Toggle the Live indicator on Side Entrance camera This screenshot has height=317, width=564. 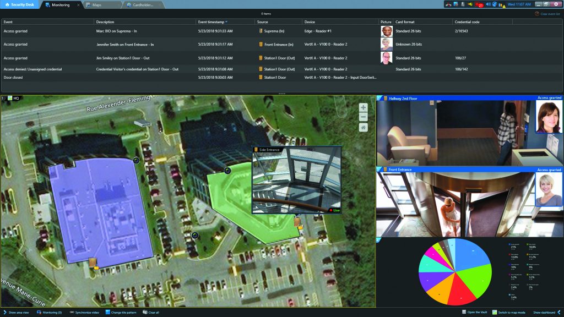tap(335, 209)
